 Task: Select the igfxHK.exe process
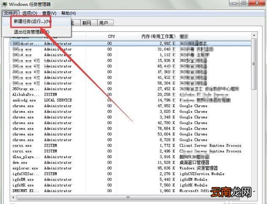23,185
